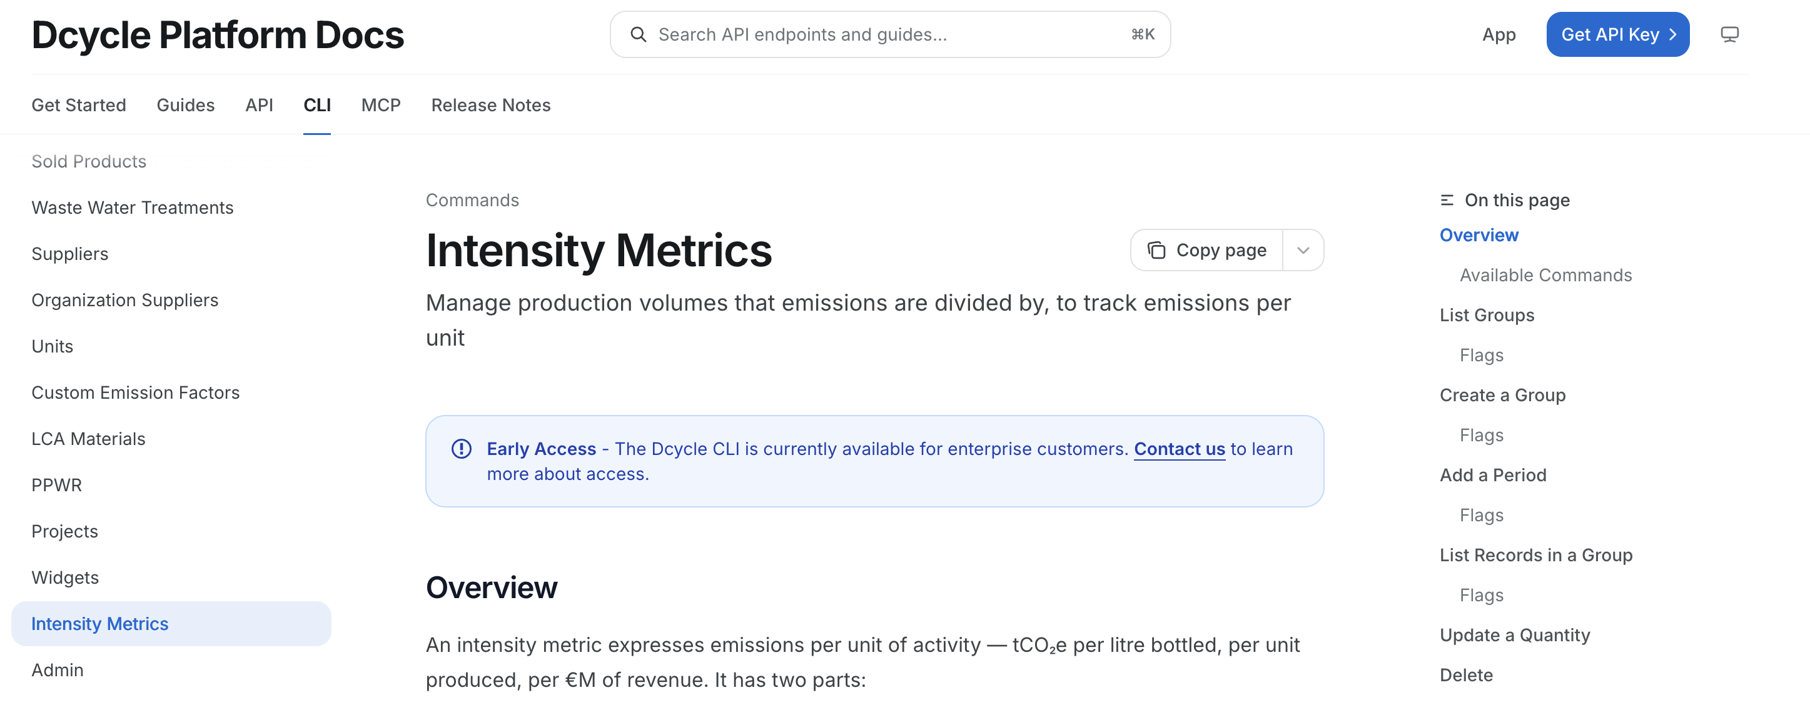Switch to the API tab
The height and width of the screenshot is (705, 1810).
[258, 104]
